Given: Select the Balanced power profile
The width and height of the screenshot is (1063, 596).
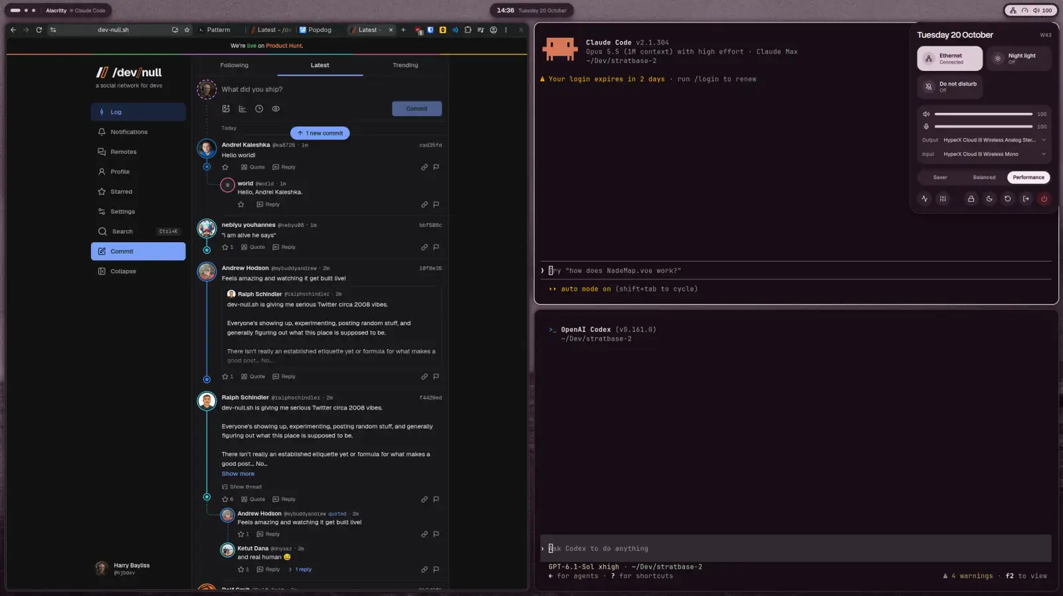Looking at the screenshot, I should coord(984,177).
